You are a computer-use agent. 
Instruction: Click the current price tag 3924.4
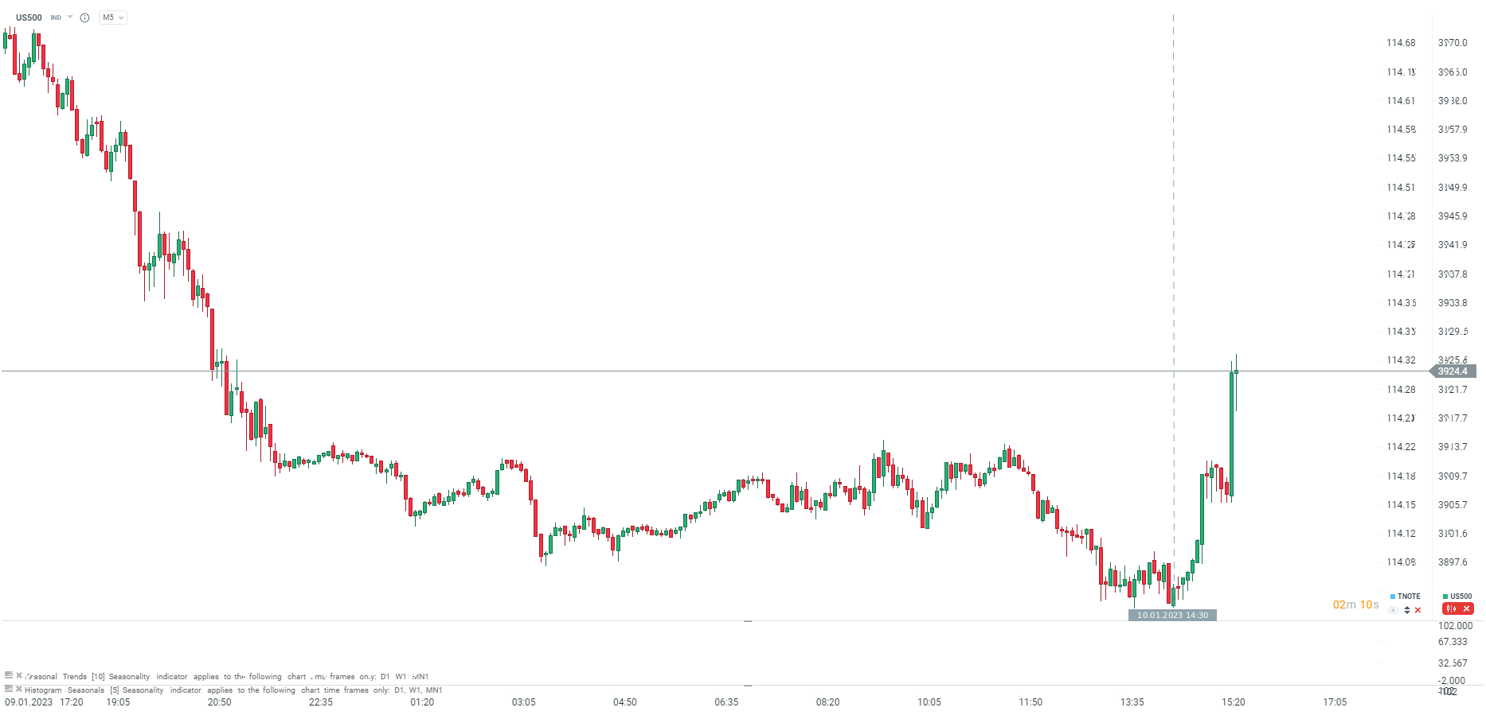point(1453,371)
